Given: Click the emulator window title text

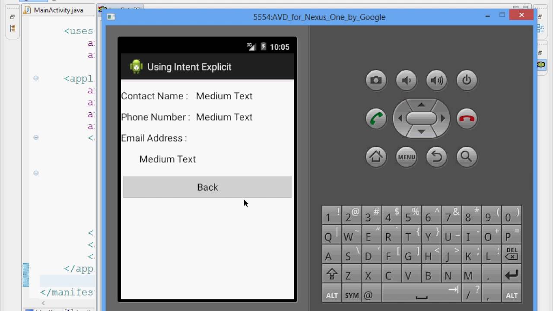Looking at the screenshot, I should 319,17.
